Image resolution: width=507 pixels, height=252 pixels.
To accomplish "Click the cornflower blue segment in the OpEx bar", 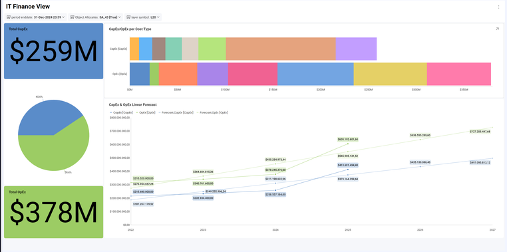I will (315, 74).
